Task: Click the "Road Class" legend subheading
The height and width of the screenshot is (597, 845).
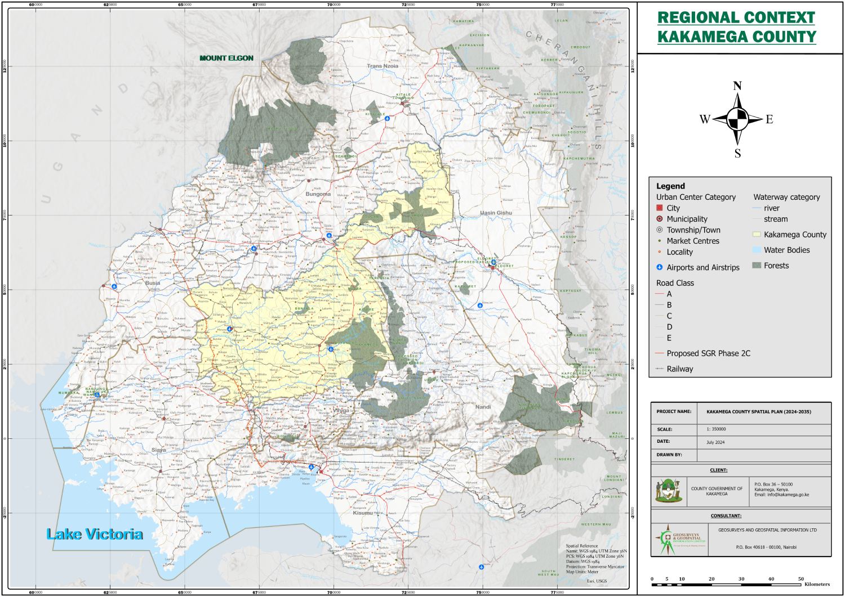Action: tap(675, 283)
